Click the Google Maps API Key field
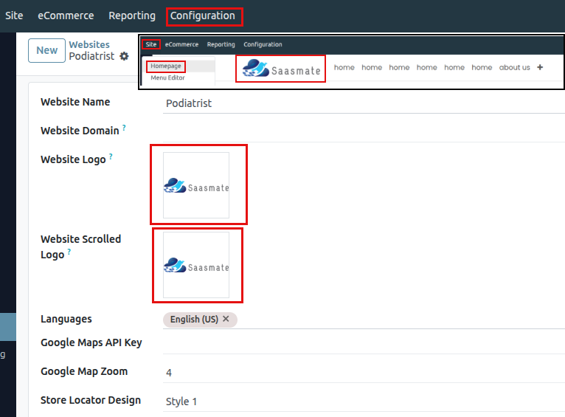 pos(361,343)
